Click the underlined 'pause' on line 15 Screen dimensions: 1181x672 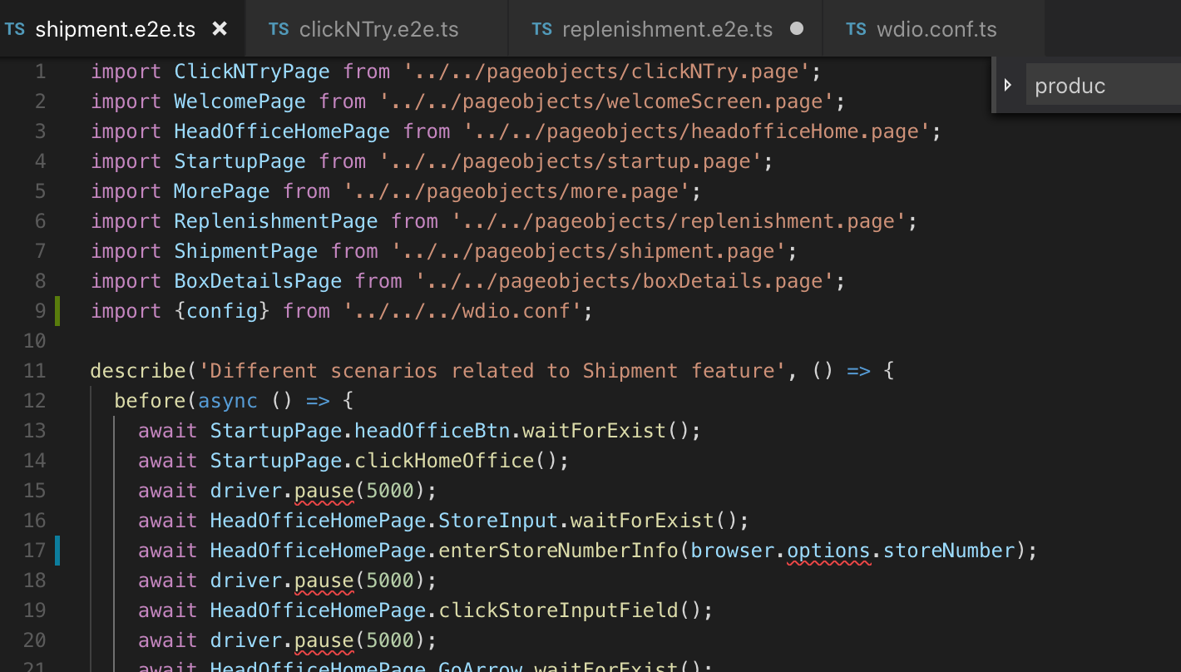324,491
